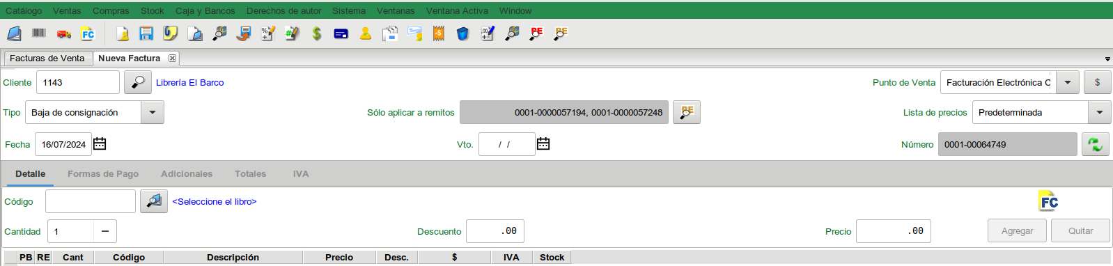Image resolution: width=1113 pixels, height=266 pixels.
Task: Click the red delivery truck toolbar icon
Action: tap(64, 33)
